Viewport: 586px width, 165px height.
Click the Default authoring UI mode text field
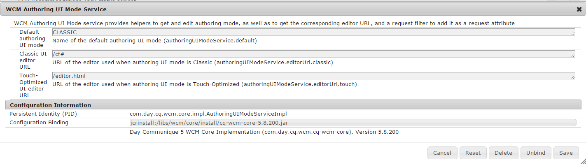[313, 32]
